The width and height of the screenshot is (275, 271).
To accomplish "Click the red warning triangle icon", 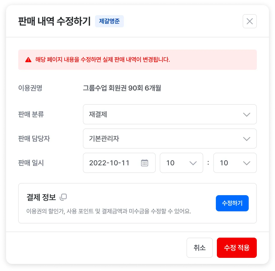I will coord(28,60).
